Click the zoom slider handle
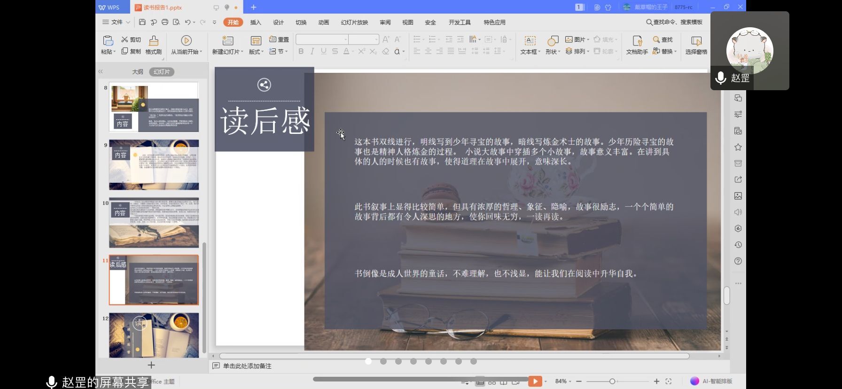 (612, 381)
